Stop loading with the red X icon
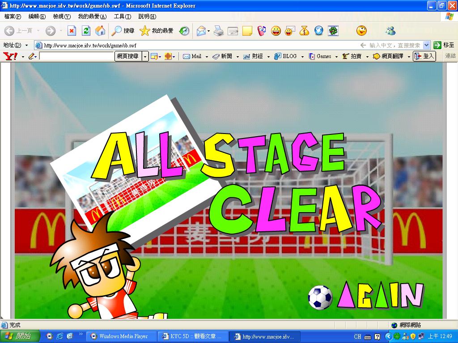This screenshot has width=458, height=343. (x=72, y=31)
